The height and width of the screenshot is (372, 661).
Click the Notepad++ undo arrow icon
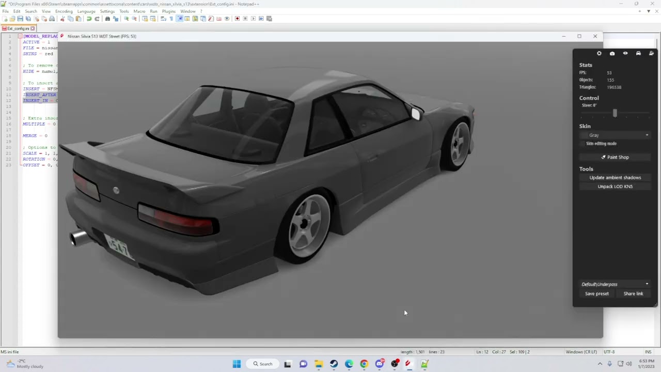point(89,19)
